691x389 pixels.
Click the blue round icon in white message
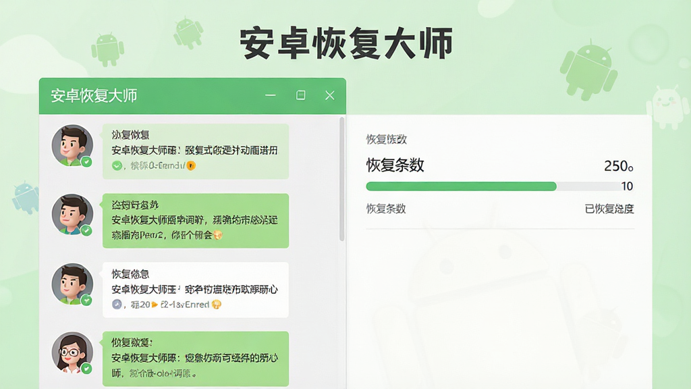[x=117, y=305]
